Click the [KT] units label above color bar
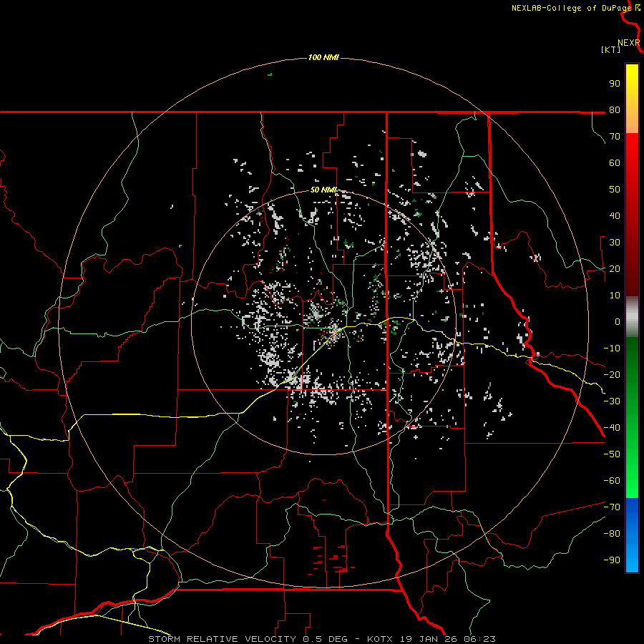 coord(610,49)
